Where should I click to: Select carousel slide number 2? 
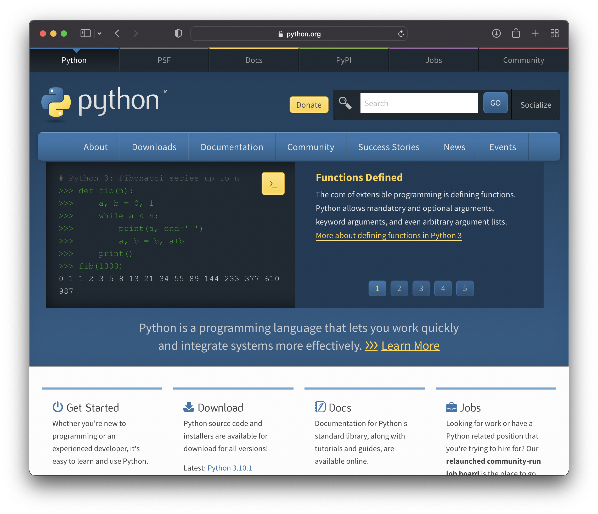point(399,288)
